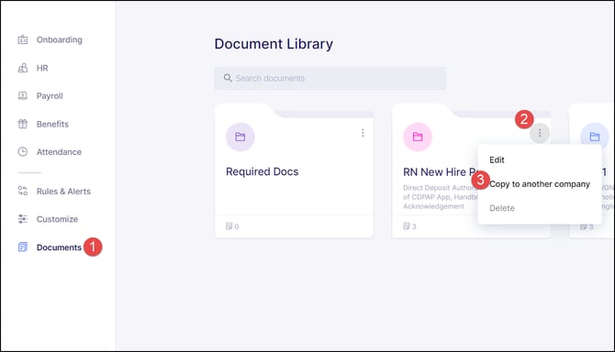
Task: Open the Required Docs three-dot menu
Action: click(x=363, y=133)
